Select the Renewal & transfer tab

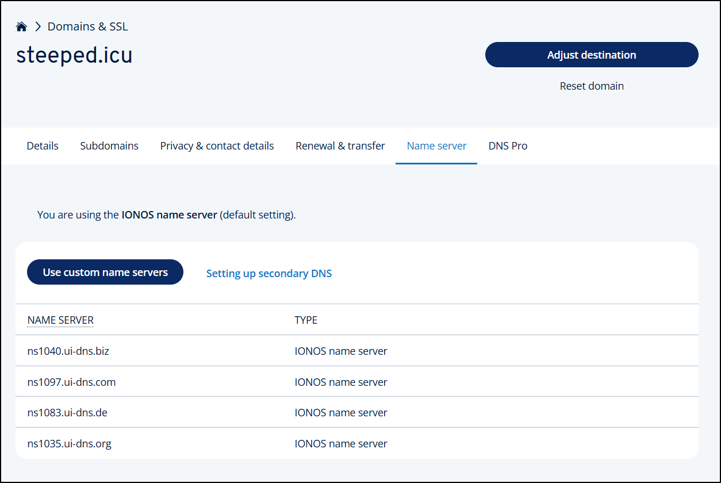[340, 146]
